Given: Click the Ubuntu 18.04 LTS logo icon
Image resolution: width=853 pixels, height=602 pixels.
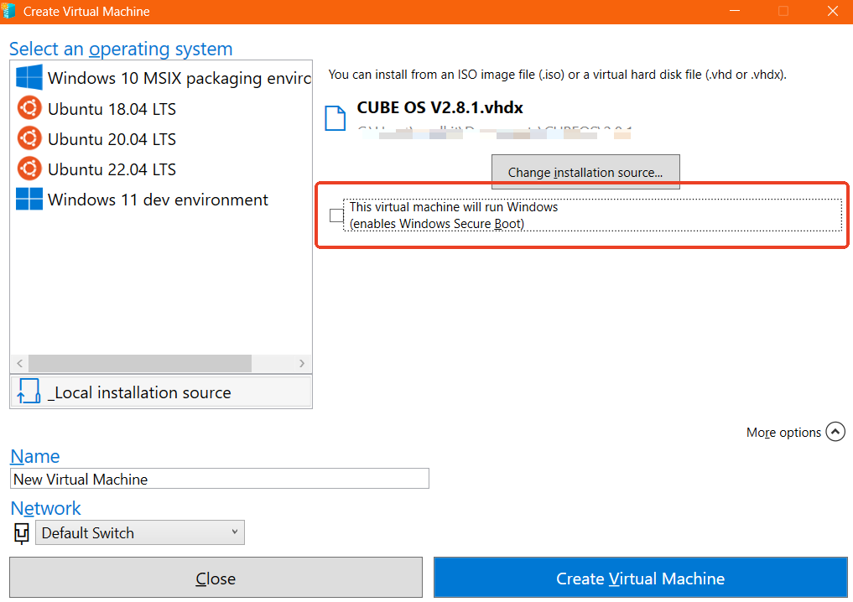Looking at the screenshot, I should (x=29, y=108).
